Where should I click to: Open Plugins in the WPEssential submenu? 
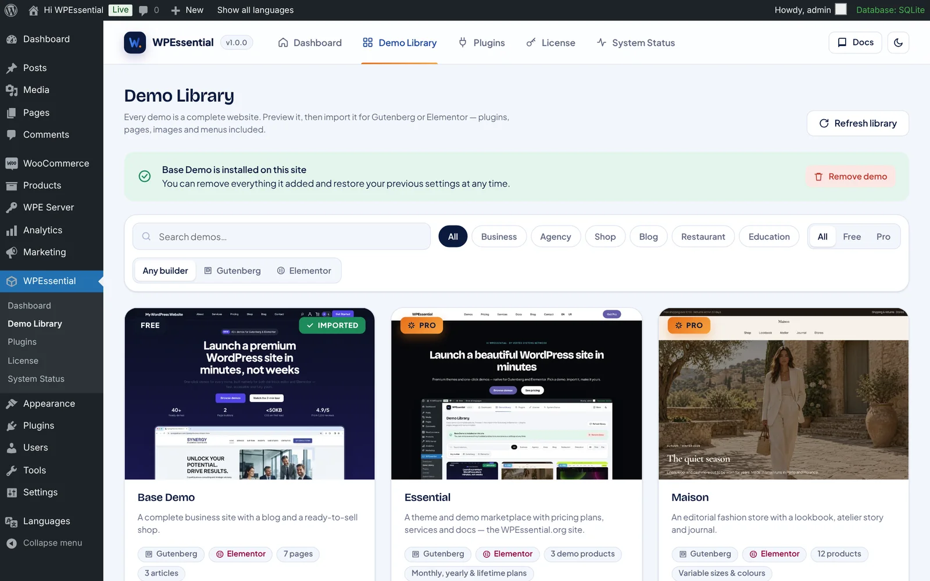[22, 342]
